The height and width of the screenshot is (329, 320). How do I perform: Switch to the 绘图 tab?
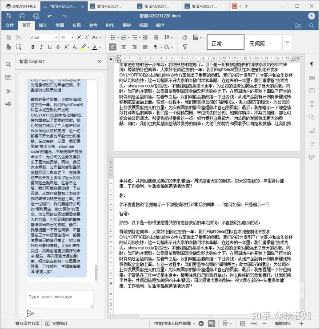60,25
